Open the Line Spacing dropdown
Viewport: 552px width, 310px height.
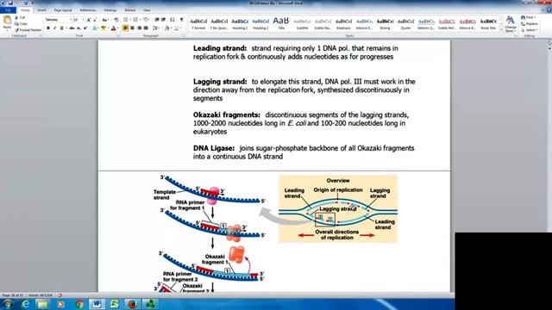[156, 28]
